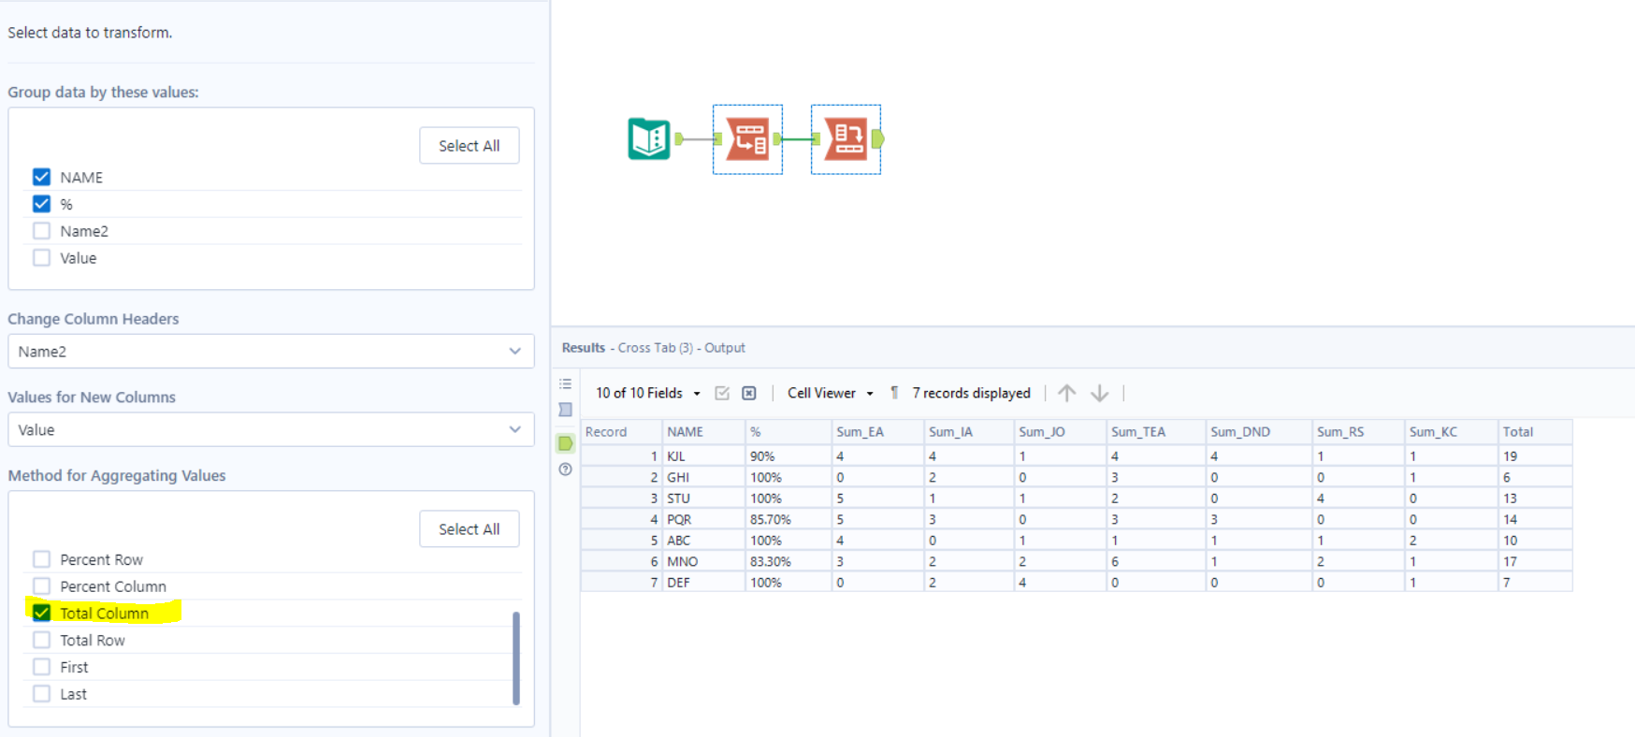Screen dimensions: 1635x737
Task: Click the move record up arrow
Action: tap(1066, 393)
